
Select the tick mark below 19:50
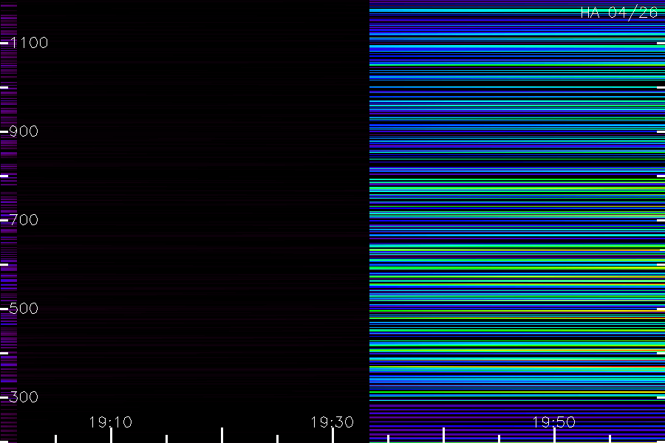(554, 436)
